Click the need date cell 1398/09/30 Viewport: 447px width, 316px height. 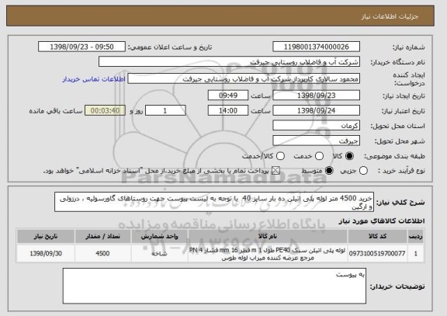tap(46, 253)
